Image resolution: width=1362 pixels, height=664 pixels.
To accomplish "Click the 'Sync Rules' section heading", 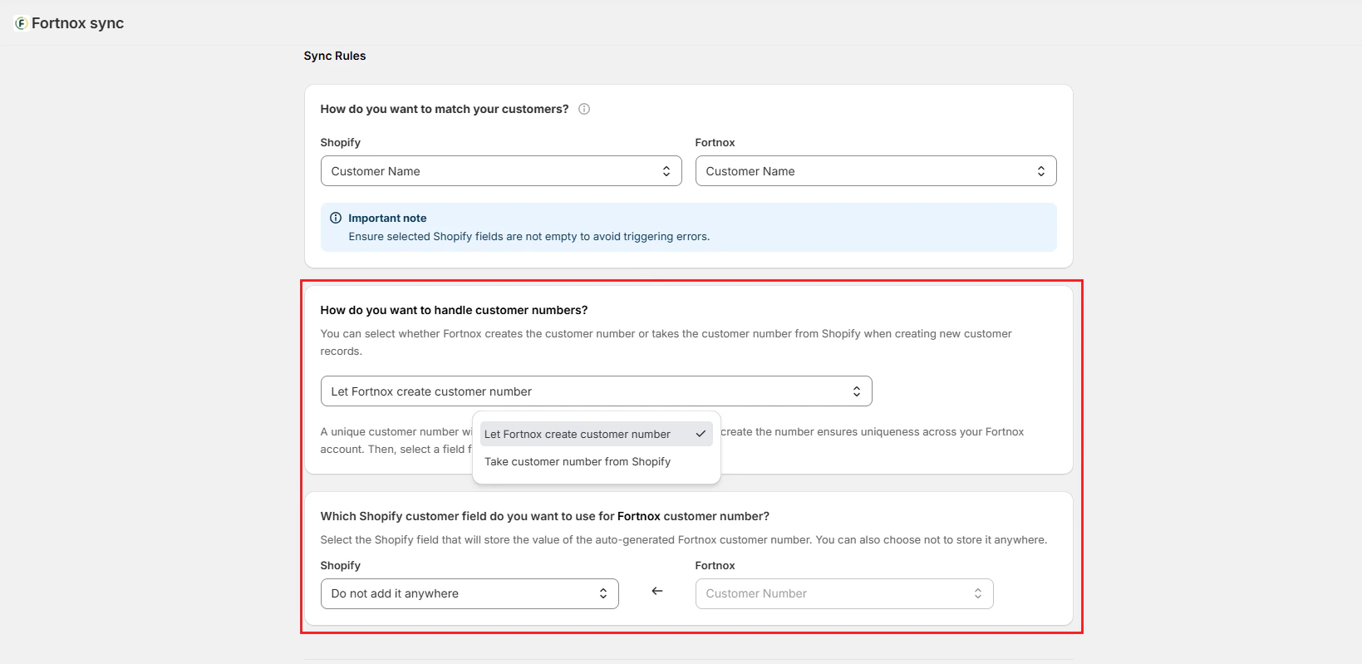I will [x=335, y=56].
